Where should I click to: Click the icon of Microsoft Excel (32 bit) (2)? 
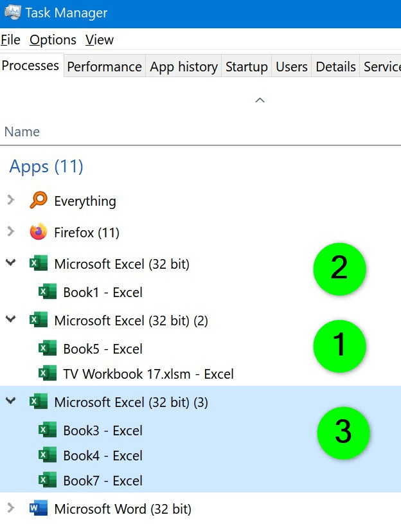[x=39, y=320]
